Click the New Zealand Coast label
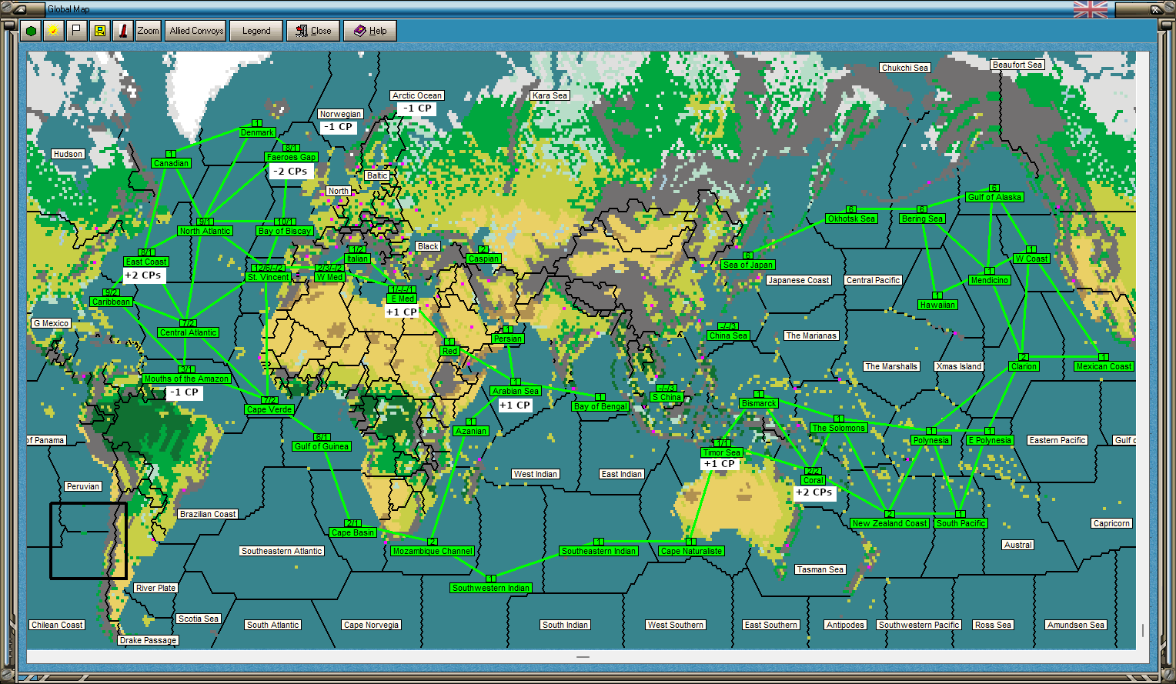Viewport: 1176px width, 684px height. [890, 523]
